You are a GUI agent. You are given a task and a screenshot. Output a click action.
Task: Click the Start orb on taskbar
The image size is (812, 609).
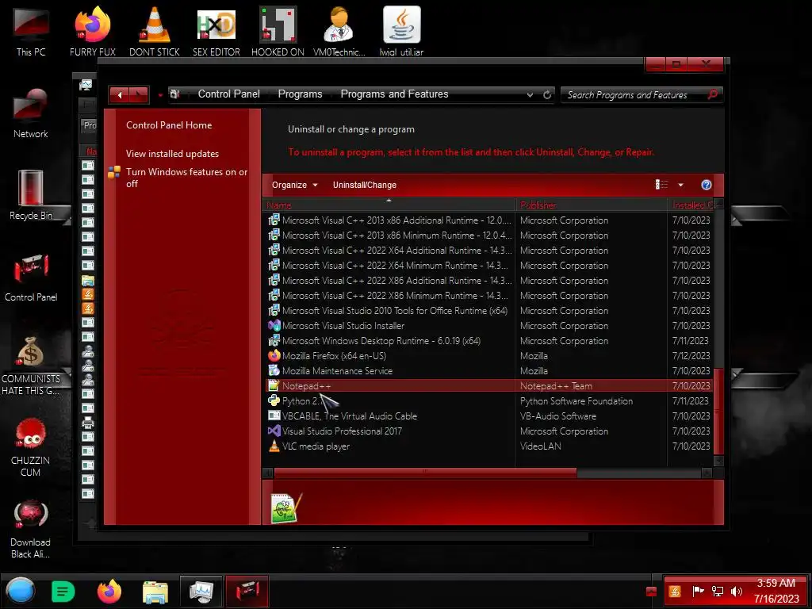coord(21,591)
